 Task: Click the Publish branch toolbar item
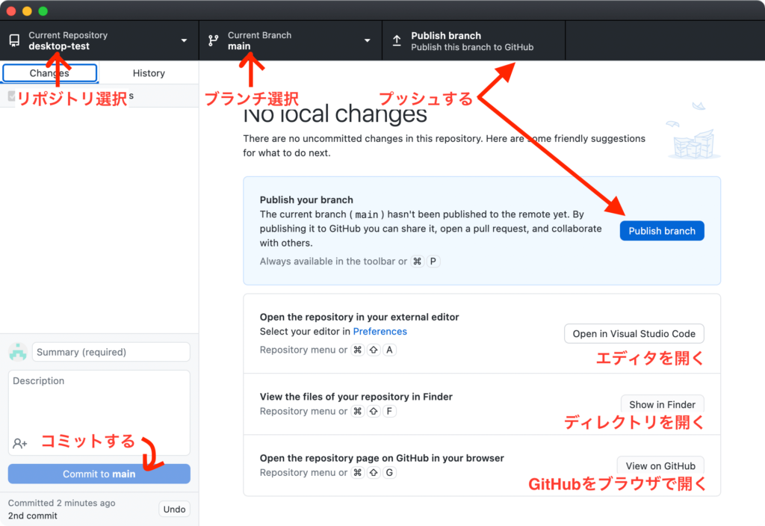point(474,41)
